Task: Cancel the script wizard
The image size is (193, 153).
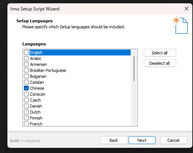Action: point(174,140)
